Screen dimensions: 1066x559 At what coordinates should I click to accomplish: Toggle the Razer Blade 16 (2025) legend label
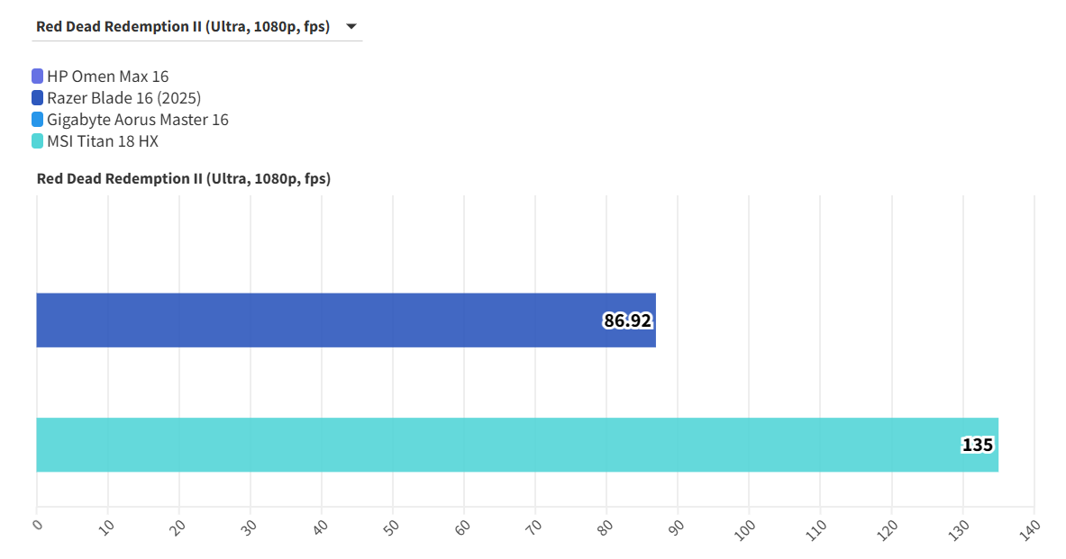pyautogui.click(x=123, y=98)
